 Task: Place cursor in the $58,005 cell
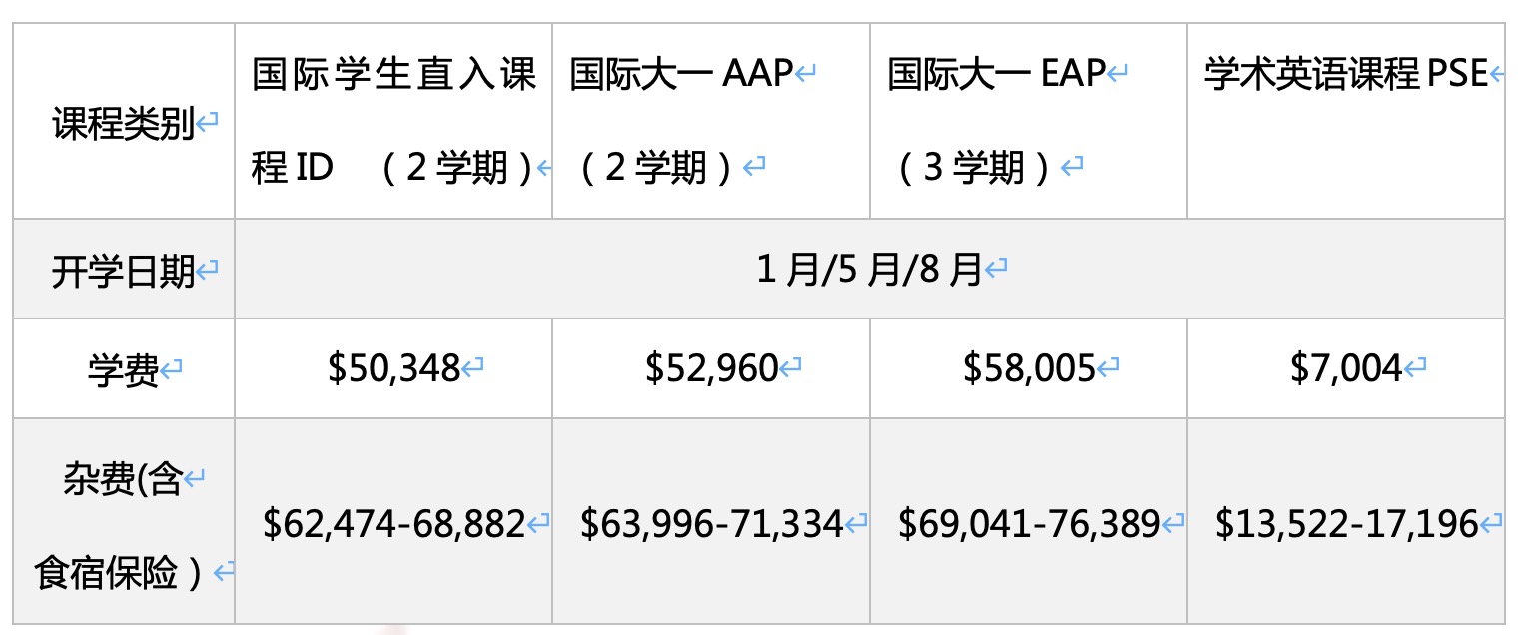pos(1029,369)
